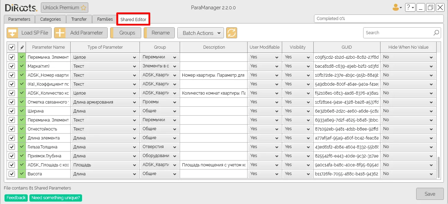448x204 pixels.
Task: Open the Group dropdown for Марка(тип)
Action: (160, 66)
